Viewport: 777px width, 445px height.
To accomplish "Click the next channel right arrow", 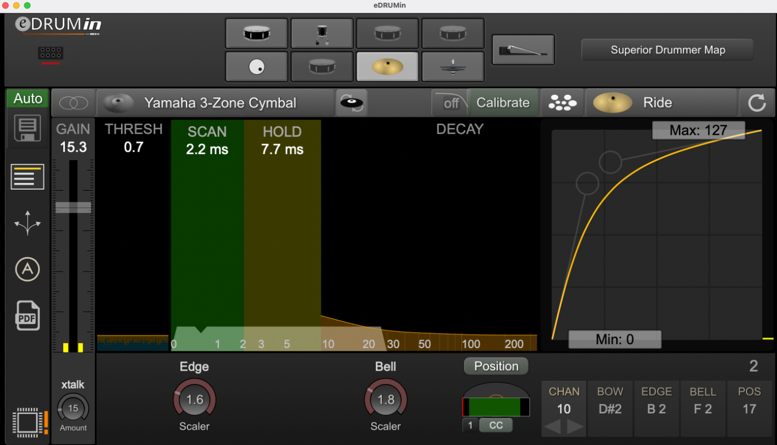I will click(x=576, y=427).
